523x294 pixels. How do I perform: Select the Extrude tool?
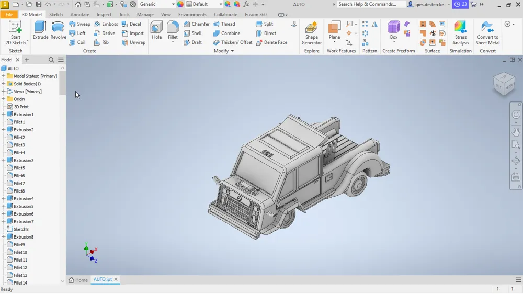40,30
